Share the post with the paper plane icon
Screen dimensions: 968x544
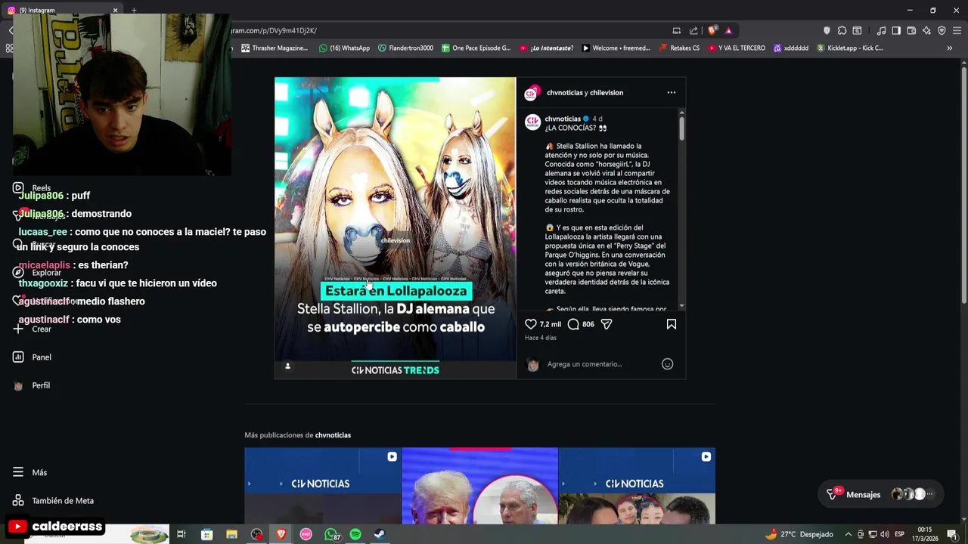[x=606, y=324]
